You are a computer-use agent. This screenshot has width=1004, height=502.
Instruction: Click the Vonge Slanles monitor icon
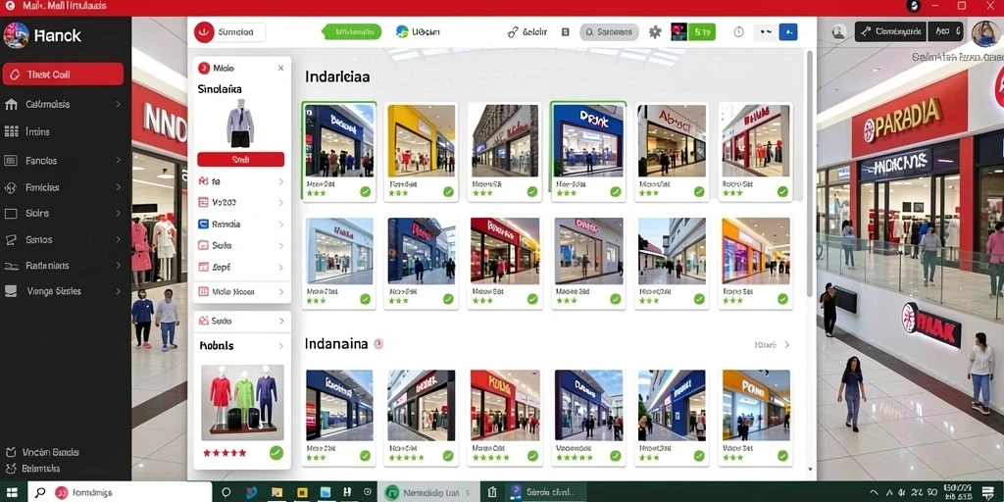(11, 291)
